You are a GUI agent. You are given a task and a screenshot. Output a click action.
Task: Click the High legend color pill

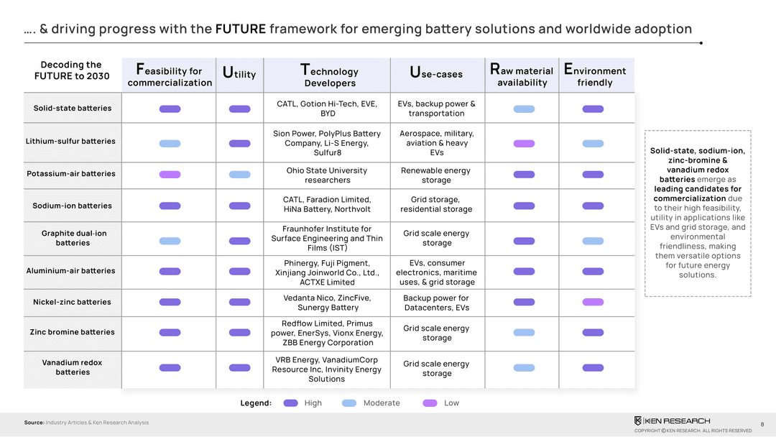click(x=291, y=403)
